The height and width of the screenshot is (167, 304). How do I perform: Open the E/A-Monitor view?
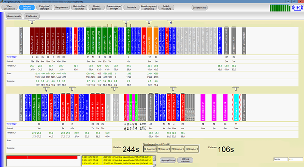click(31, 16)
